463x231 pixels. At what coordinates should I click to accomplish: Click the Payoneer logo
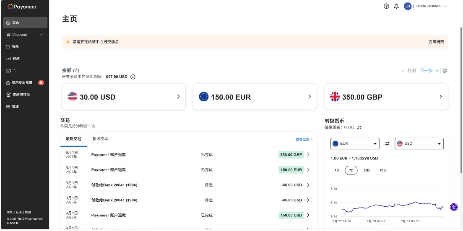pyautogui.click(x=22, y=6)
